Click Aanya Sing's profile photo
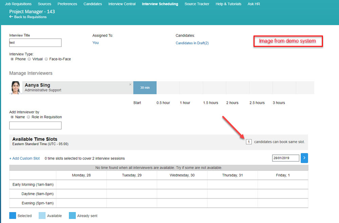This screenshot has height=223, width=339. click(16, 88)
